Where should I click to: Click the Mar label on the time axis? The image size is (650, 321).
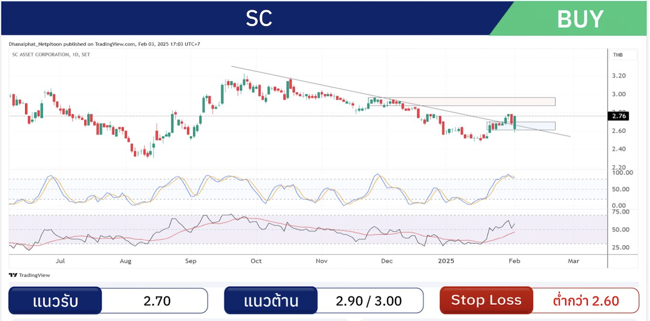click(573, 261)
